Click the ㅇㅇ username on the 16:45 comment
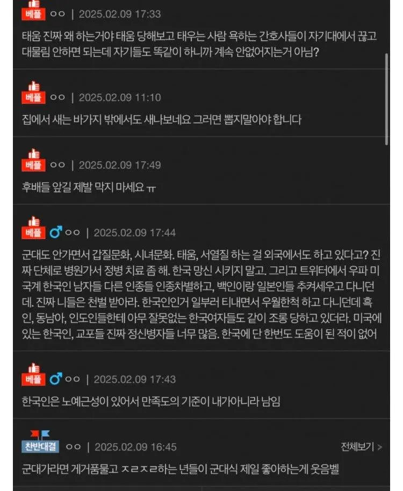Screen dimensions: 403x491 pos(73,447)
